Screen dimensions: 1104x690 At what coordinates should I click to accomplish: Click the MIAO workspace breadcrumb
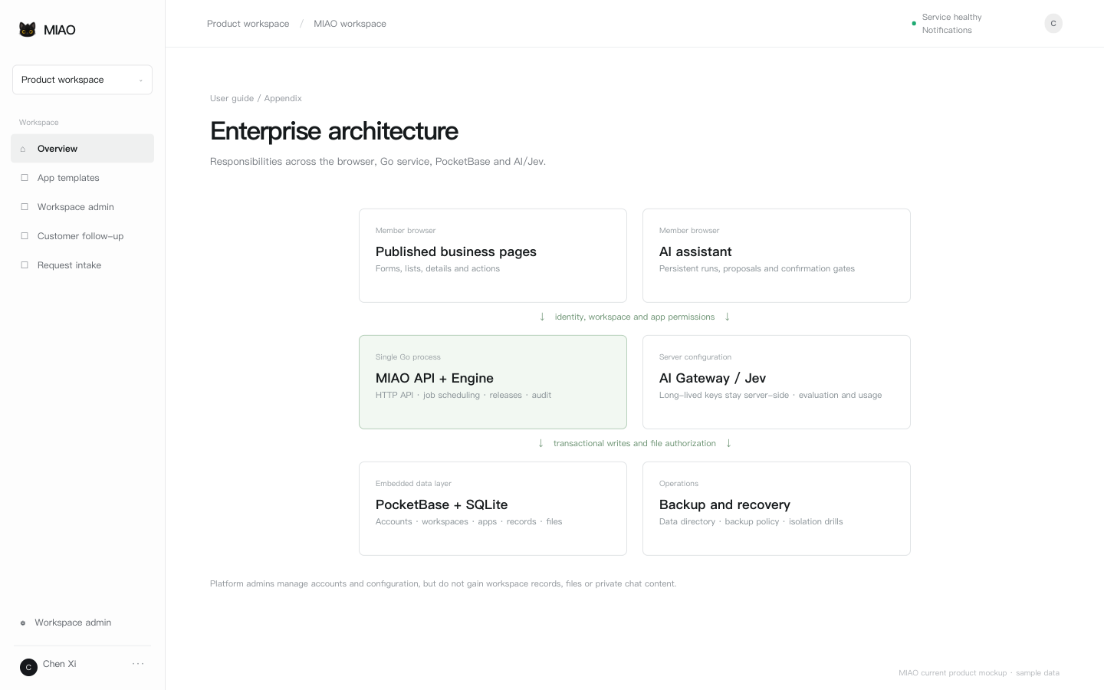350,24
